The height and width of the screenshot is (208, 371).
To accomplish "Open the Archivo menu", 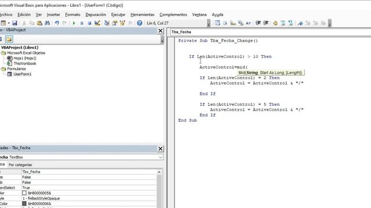I will [6, 14].
